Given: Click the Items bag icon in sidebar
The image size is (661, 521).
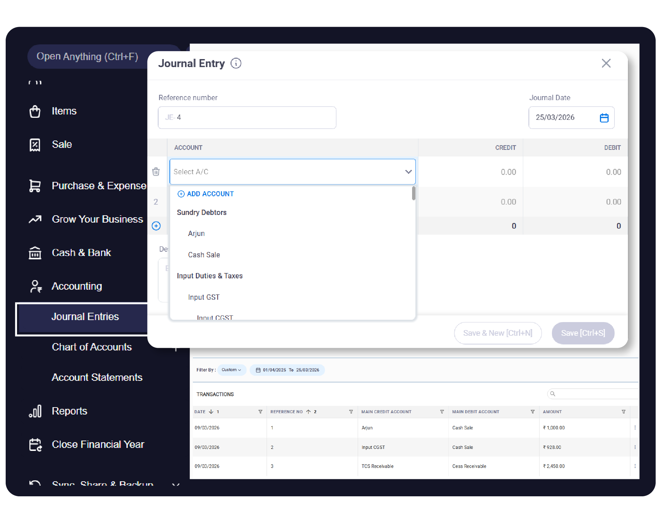Looking at the screenshot, I should click(x=35, y=111).
